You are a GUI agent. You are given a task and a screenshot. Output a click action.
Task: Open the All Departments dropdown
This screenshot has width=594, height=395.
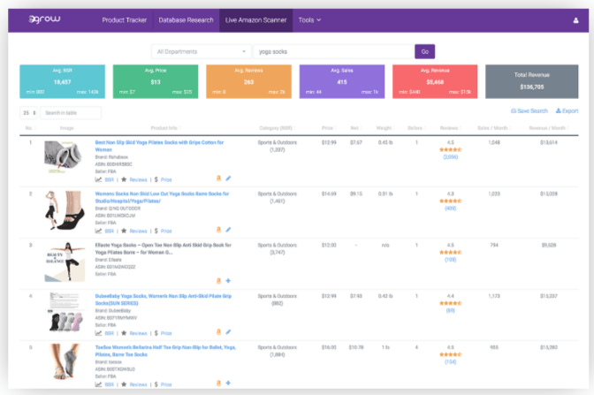202,51
